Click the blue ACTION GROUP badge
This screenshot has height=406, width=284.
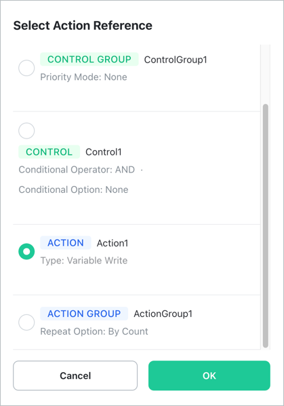coord(84,314)
